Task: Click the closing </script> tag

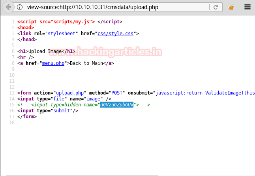Action: [110, 22]
